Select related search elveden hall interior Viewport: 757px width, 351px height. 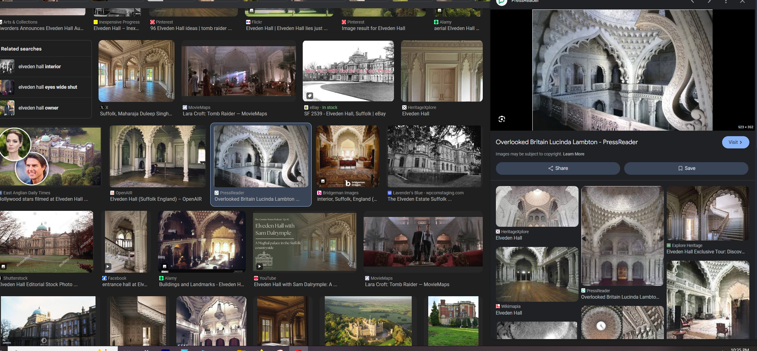(46, 67)
